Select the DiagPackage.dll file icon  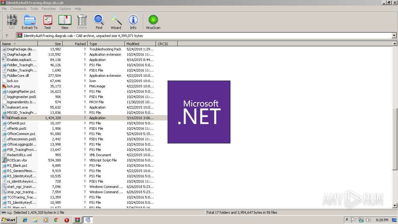click(4, 54)
